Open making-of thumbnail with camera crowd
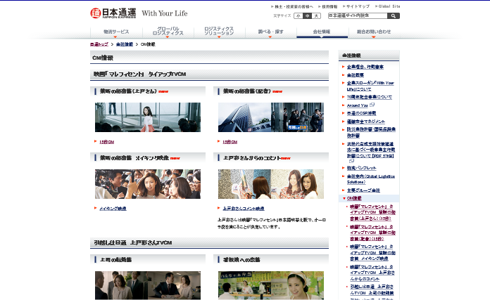Viewport: 490px width, 300px height. click(148, 184)
